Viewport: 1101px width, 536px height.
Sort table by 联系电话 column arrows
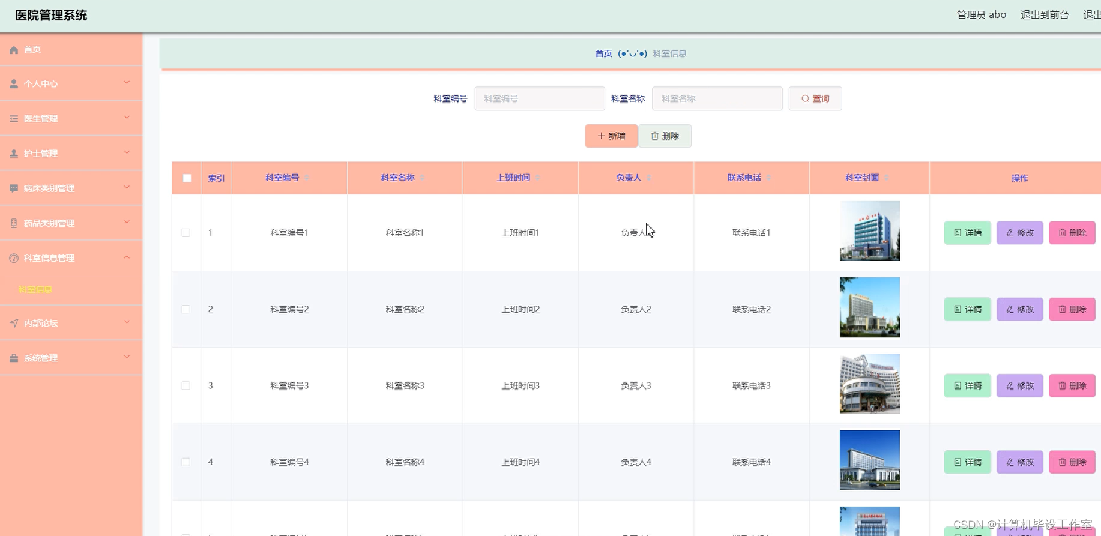[x=768, y=178]
